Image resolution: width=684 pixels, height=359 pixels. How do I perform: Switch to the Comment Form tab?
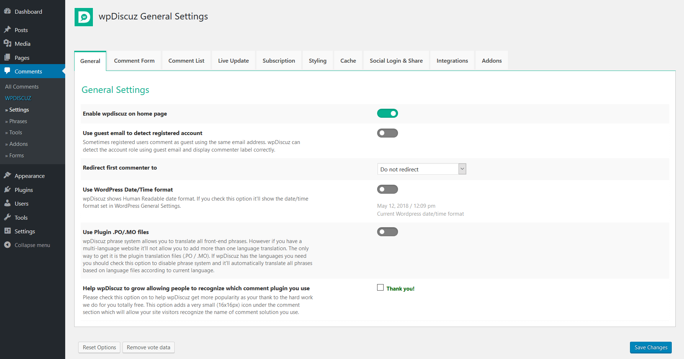click(134, 60)
